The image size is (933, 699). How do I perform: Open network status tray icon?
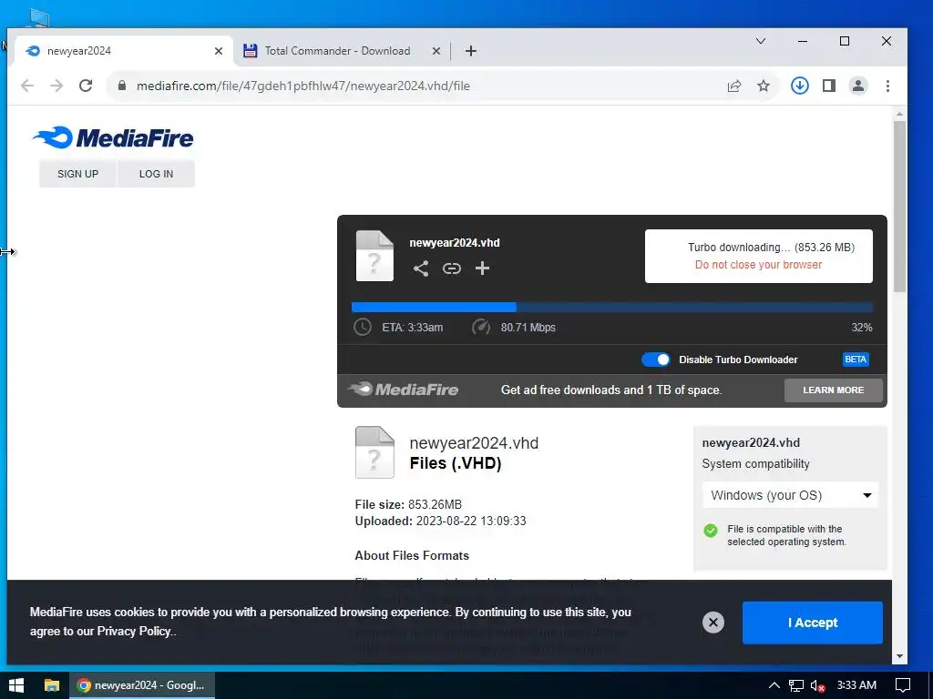796,685
